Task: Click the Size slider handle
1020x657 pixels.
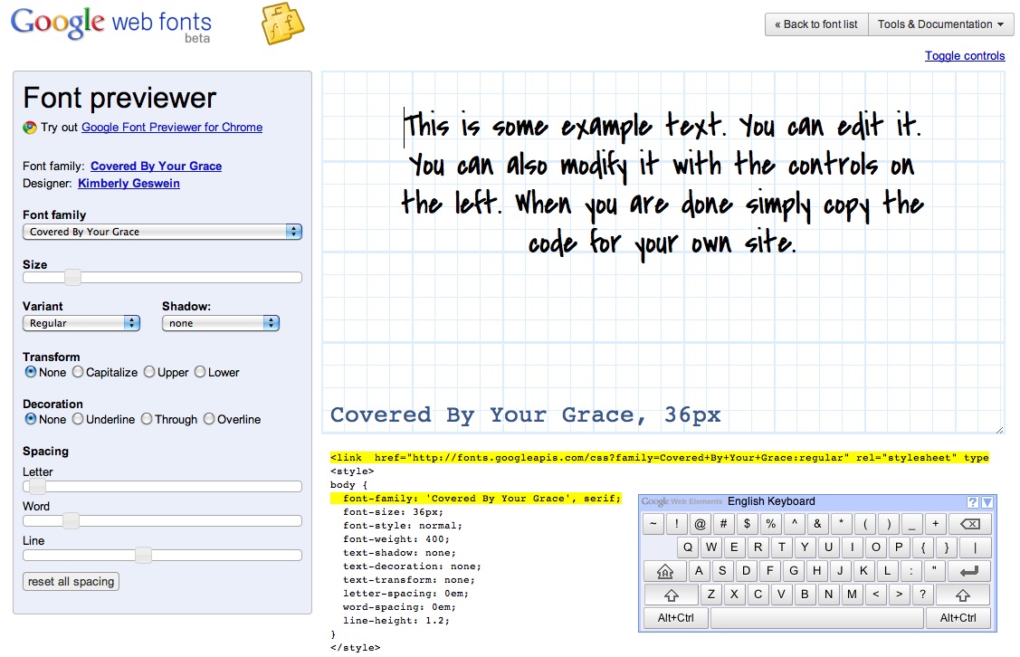Action: [x=72, y=278]
